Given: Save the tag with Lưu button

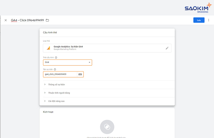Looking at the screenshot, I should point(199,20).
